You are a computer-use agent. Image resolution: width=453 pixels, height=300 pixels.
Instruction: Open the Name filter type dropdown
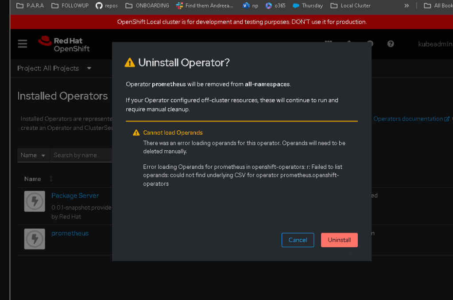tap(33, 155)
